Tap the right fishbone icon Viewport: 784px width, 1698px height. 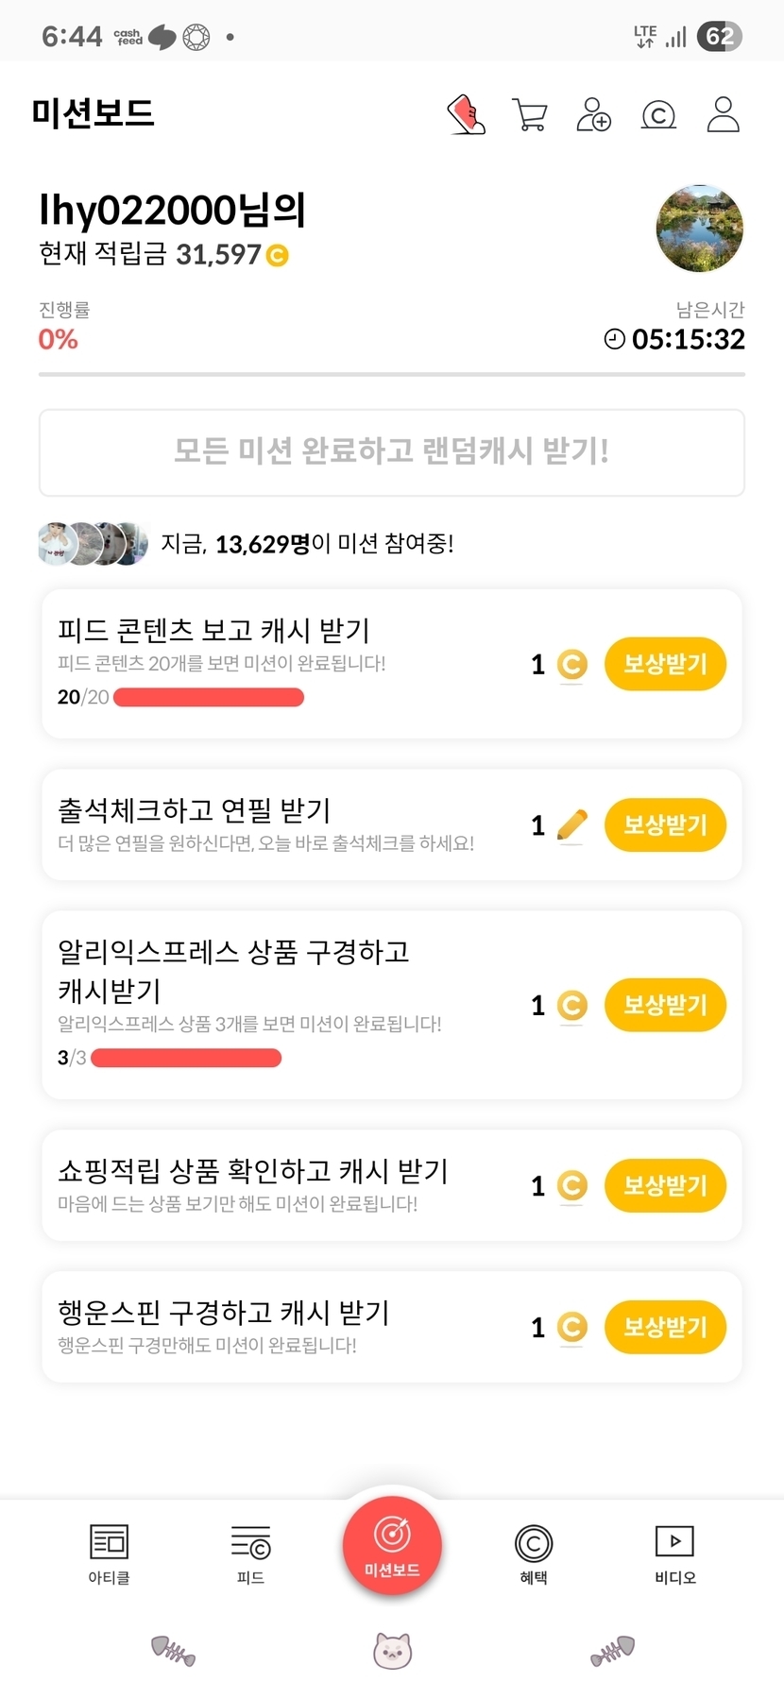(x=612, y=1650)
